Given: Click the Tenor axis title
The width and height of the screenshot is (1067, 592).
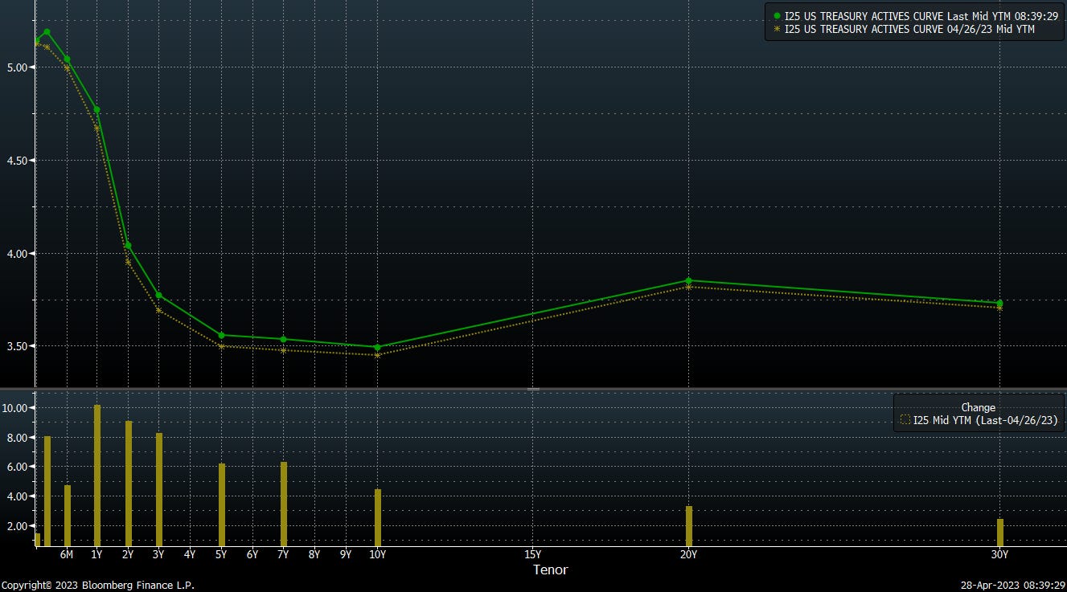Looking at the screenshot, I should pos(551,570).
